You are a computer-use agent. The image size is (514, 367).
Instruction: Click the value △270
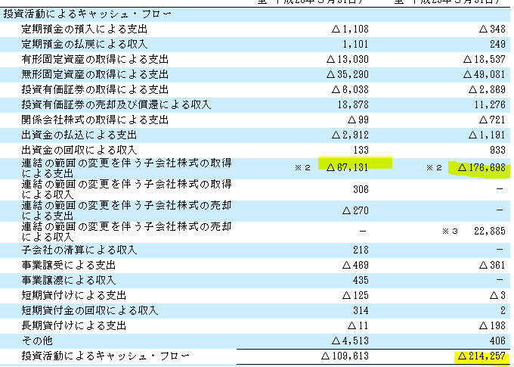pos(355,210)
